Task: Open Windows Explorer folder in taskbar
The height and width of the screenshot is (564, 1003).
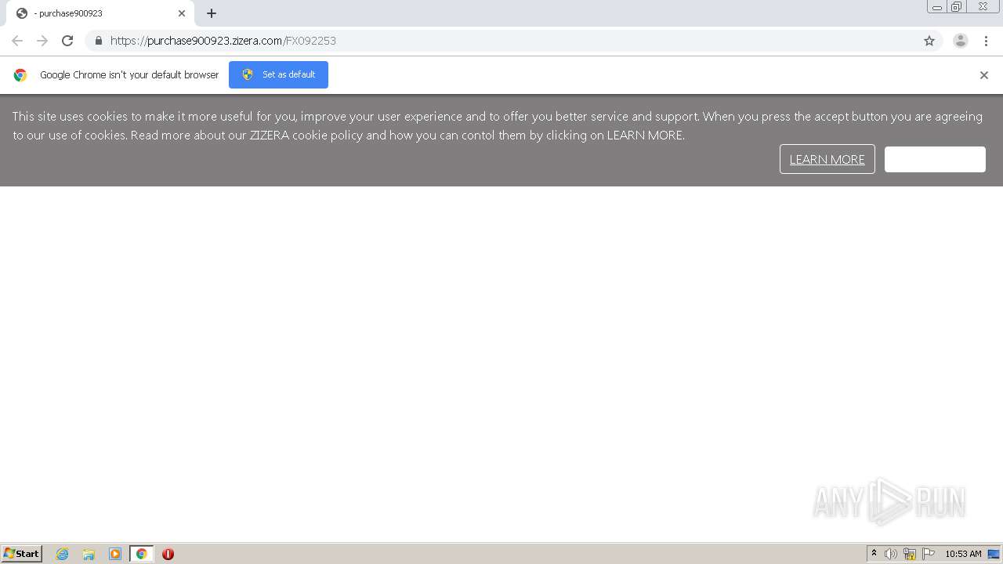Action: (89, 554)
